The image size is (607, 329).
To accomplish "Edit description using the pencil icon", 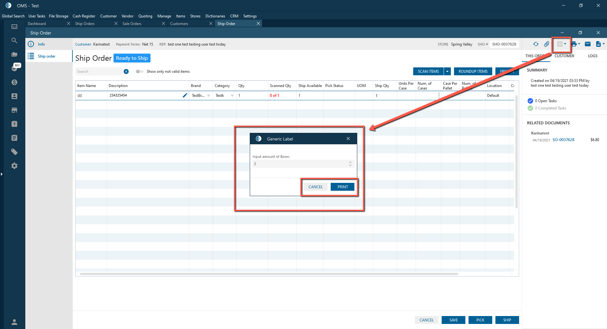I will (185, 95).
